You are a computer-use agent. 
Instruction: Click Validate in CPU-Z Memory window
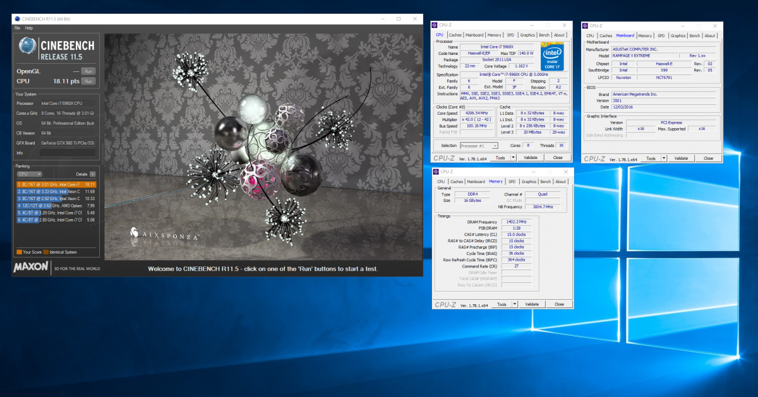coord(532,304)
